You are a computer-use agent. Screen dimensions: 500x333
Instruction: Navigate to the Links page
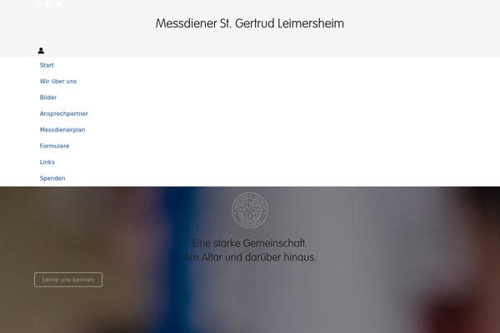pyautogui.click(x=47, y=162)
